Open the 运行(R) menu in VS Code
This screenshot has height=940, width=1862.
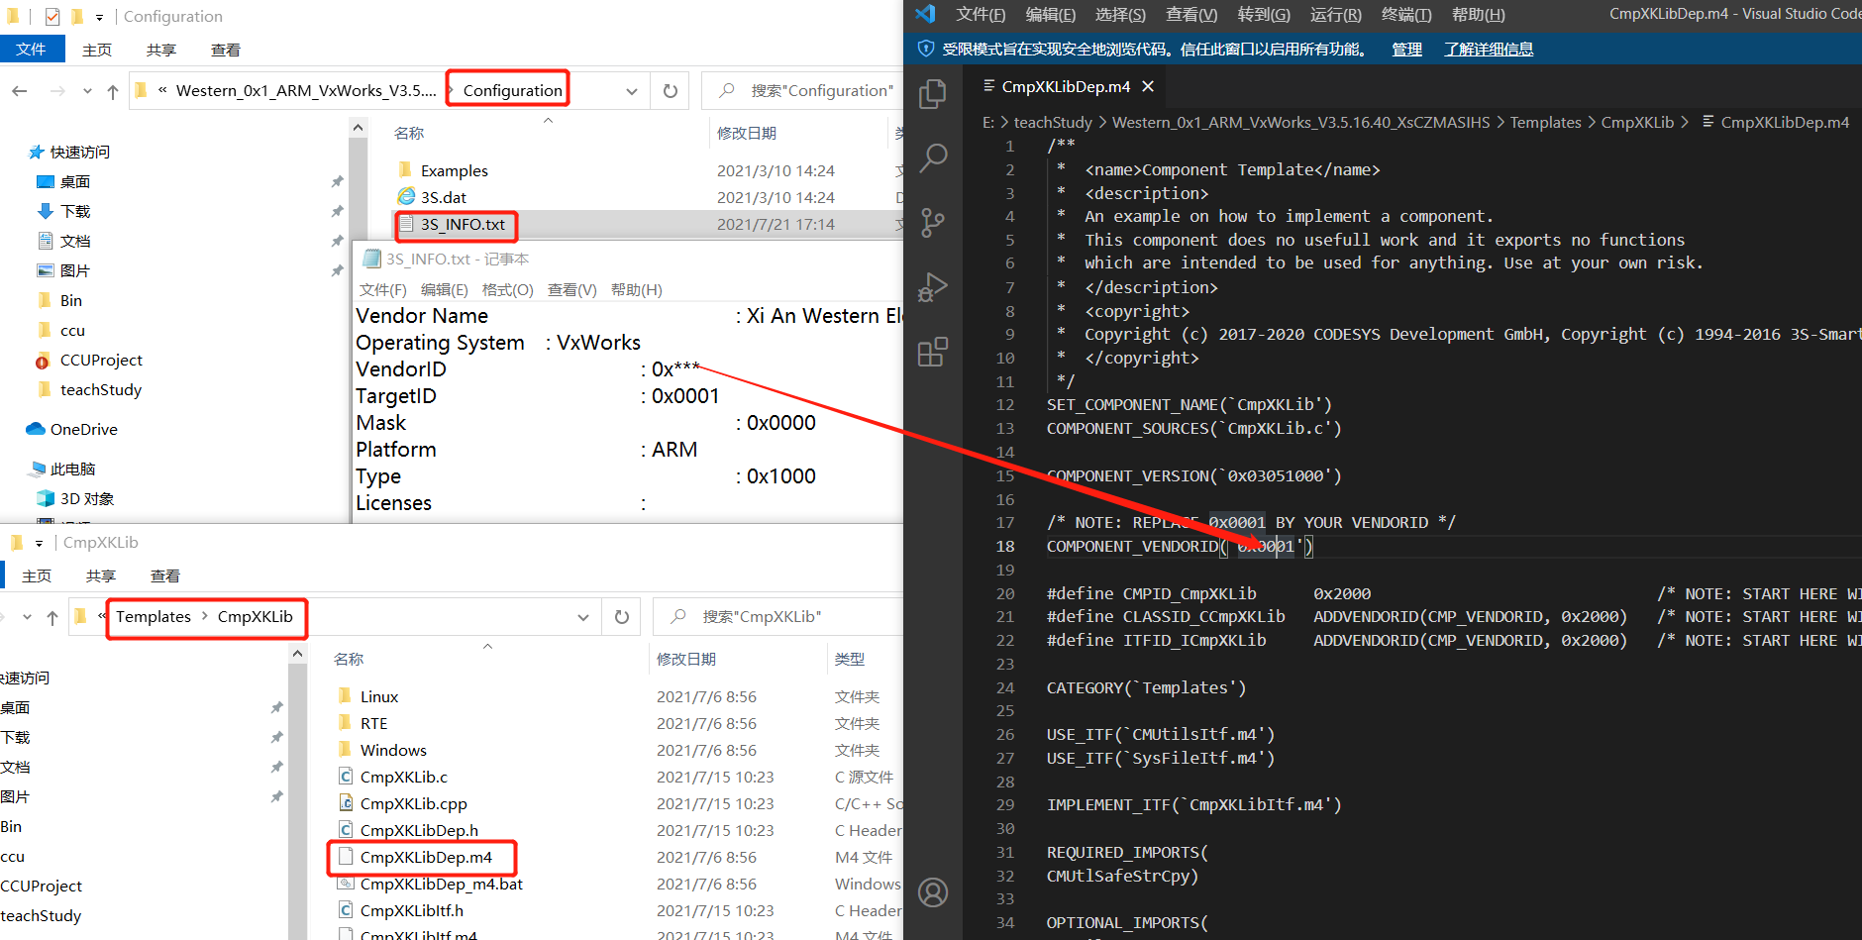click(1335, 15)
